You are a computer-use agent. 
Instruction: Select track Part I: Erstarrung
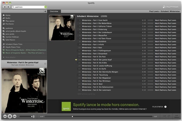tap(129, 29)
